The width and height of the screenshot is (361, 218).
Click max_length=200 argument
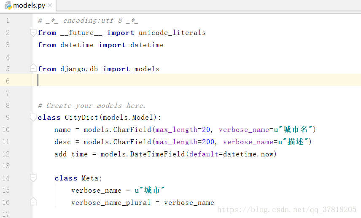185,142
